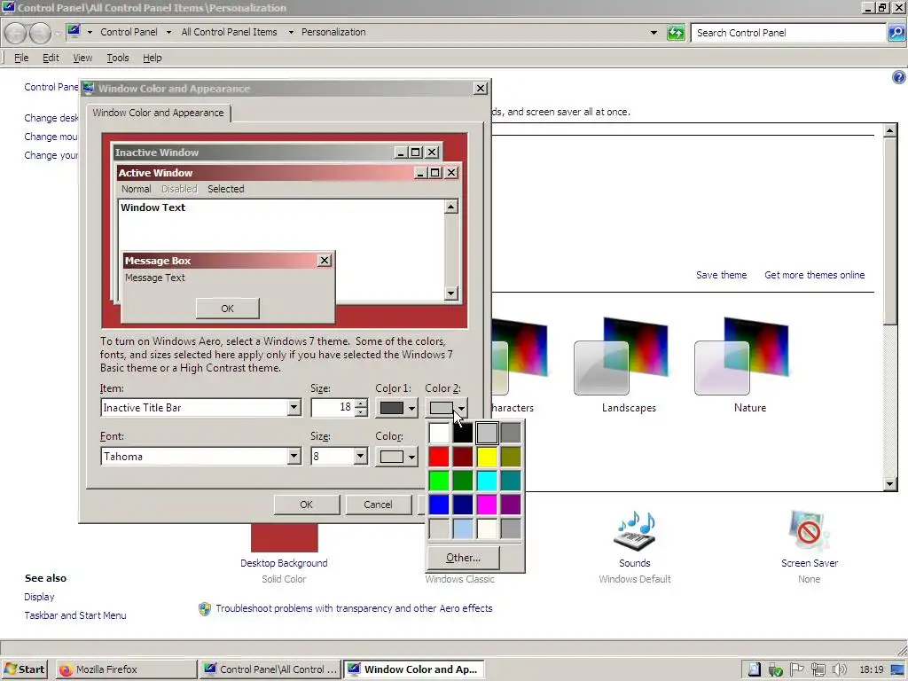Open the Help menu
Screen dimensions: 908x681
click(153, 58)
